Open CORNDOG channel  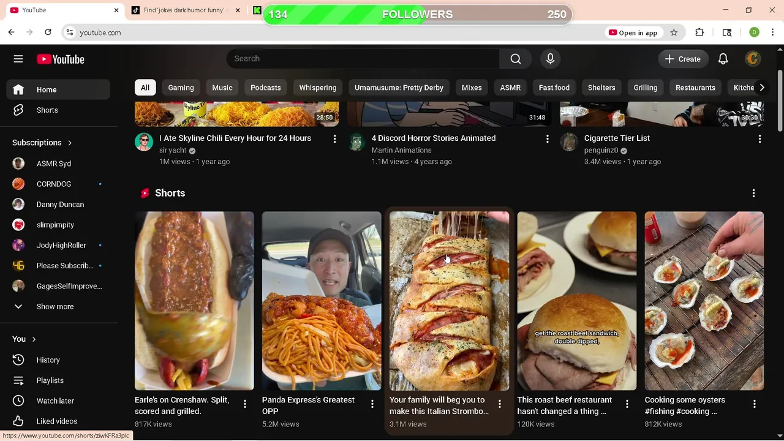coord(58,184)
